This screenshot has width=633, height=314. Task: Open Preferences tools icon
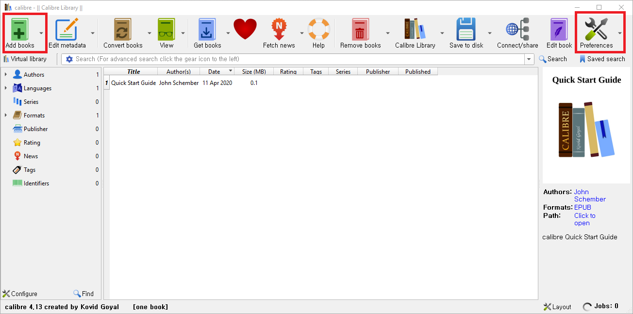596,29
